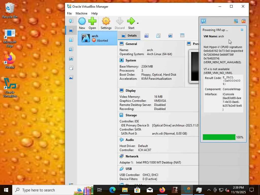The height and width of the screenshot is (195, 260).
Task: Show hidden system tray icons chevron
Action: pos(209,190)
